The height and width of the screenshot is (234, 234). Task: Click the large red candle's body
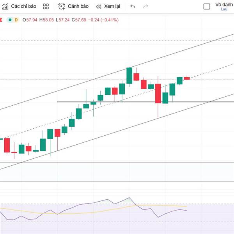point(158,93)
